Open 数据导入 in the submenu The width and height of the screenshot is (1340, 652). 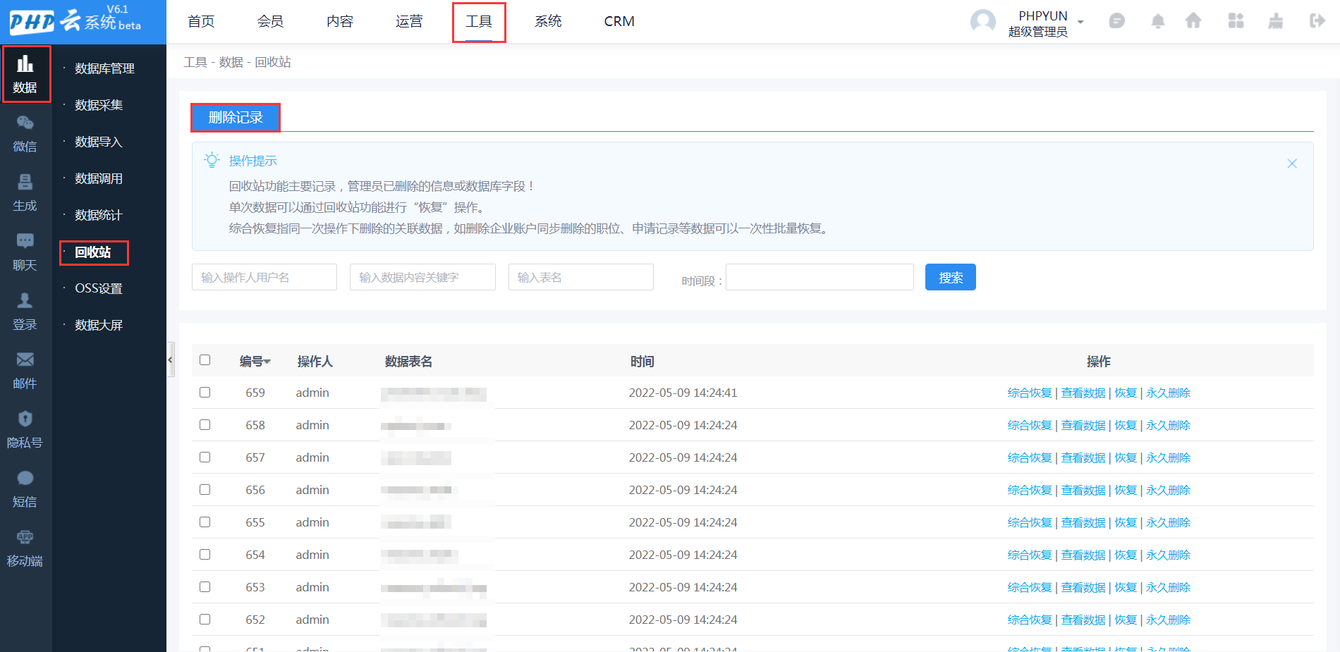(x=99, y=142)
